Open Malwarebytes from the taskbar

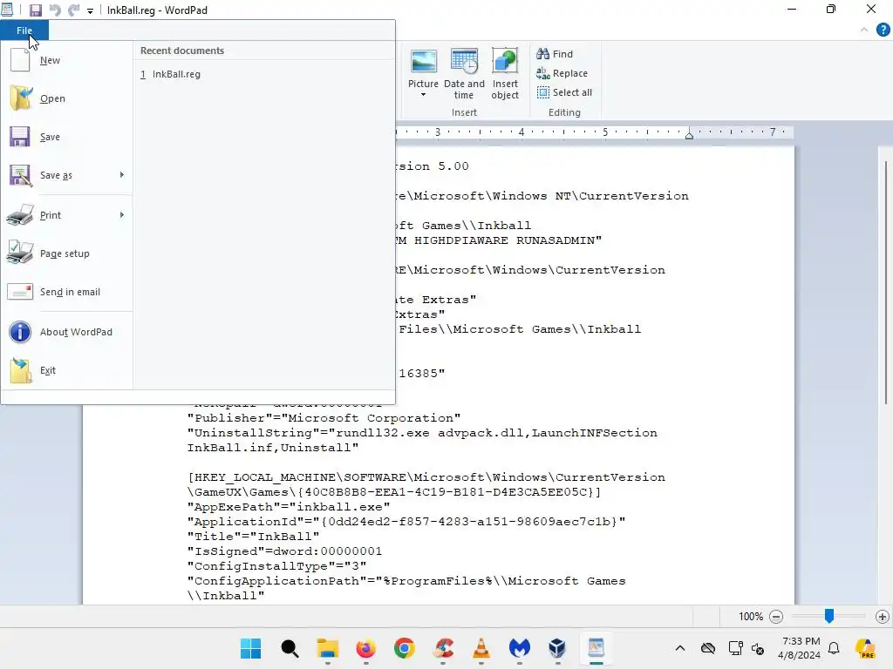tap(520, 648)
